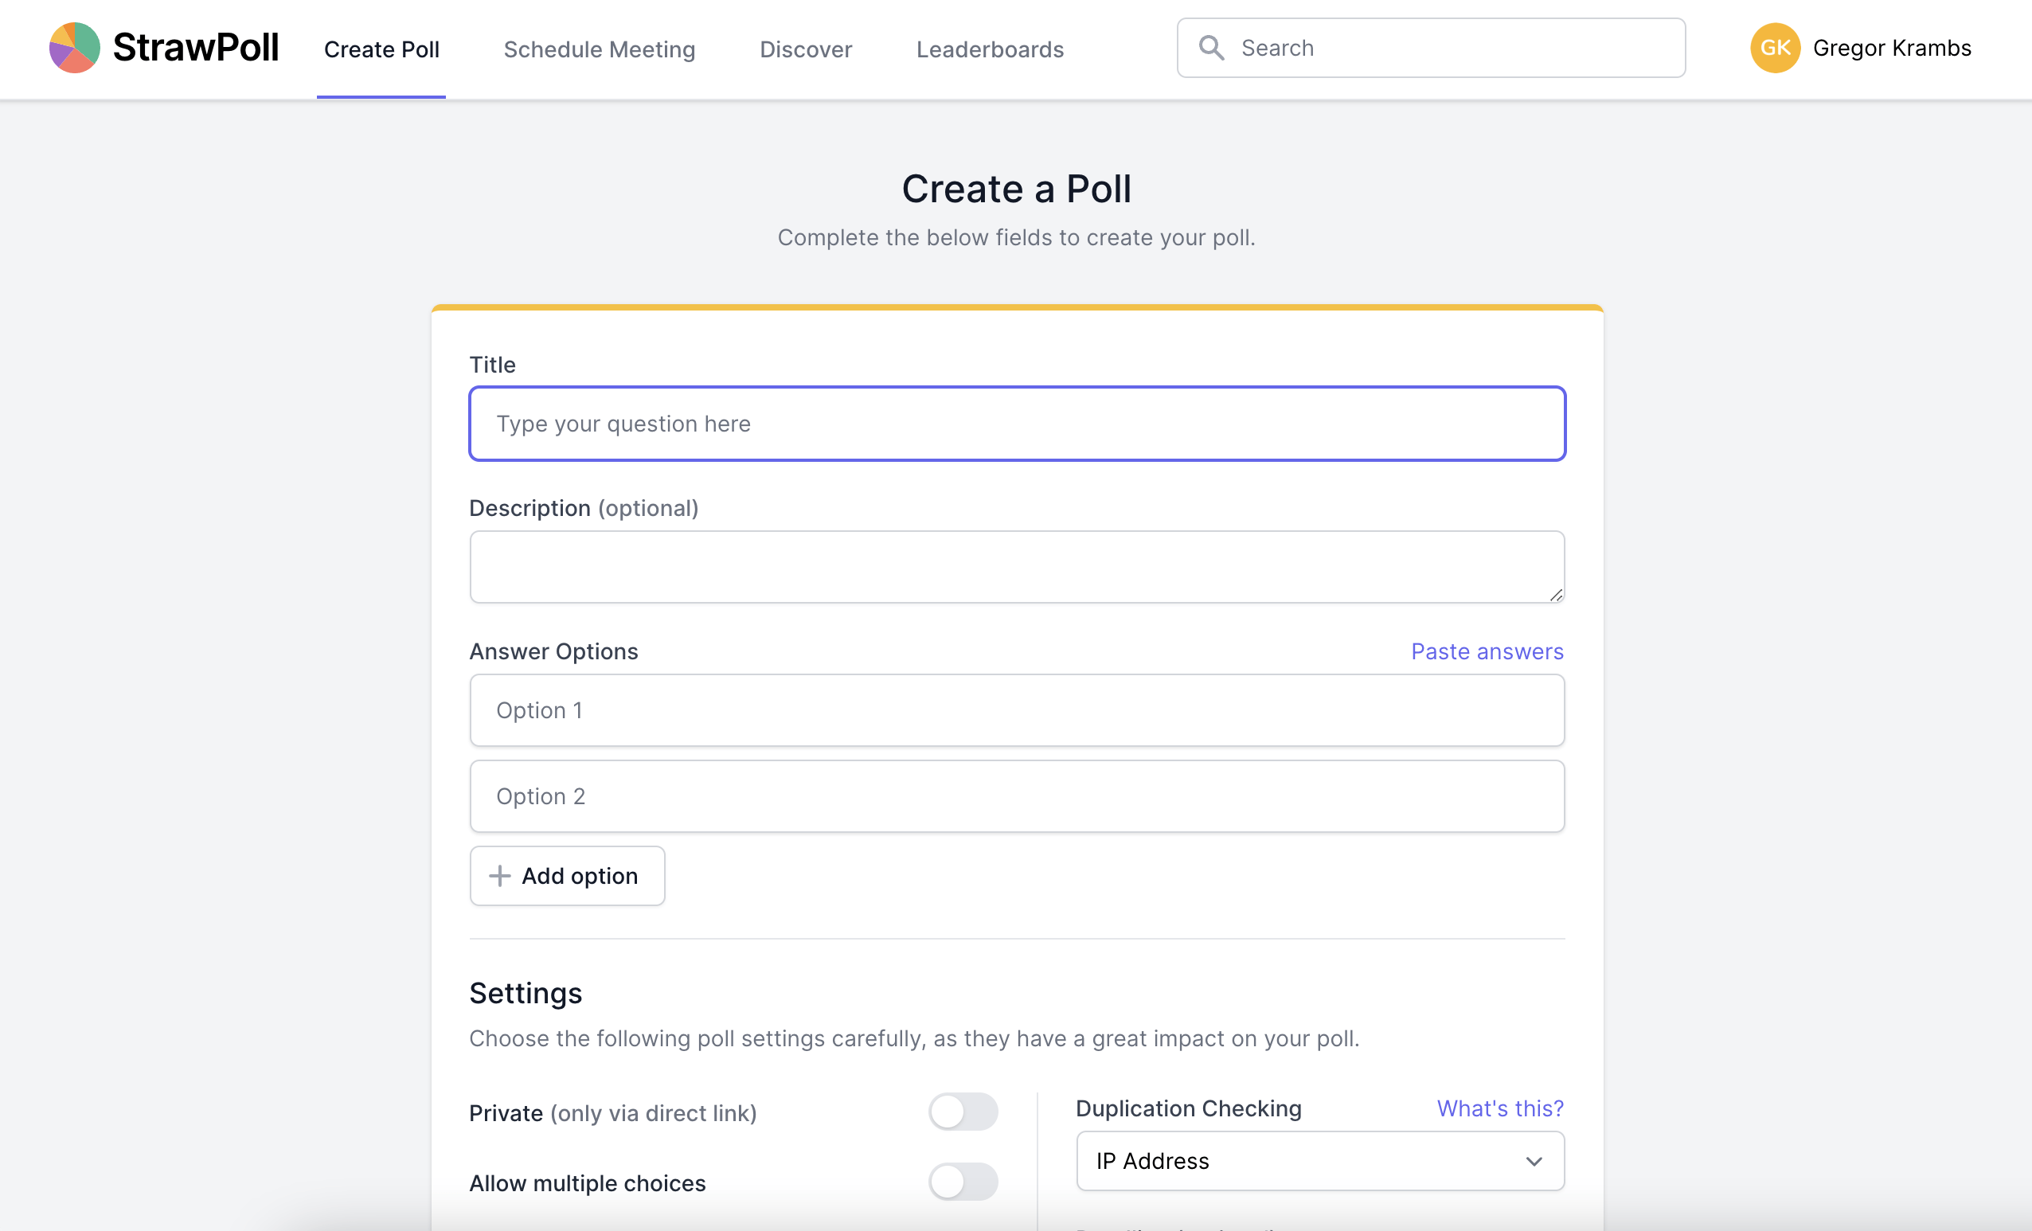Click the Add option button
The width and height of the screenshot is (2032, 1231).
[x=566, y=875]
